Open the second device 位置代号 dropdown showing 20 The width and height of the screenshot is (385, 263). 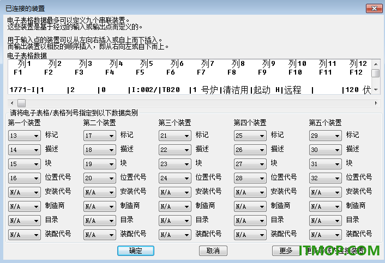(x=100, y=178)
